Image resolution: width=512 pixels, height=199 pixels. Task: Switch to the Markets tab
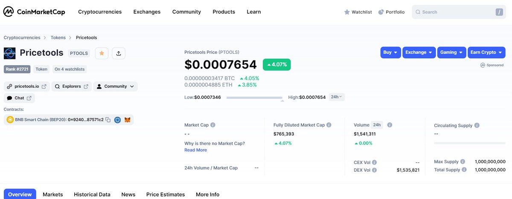click(x=53, y=194)
